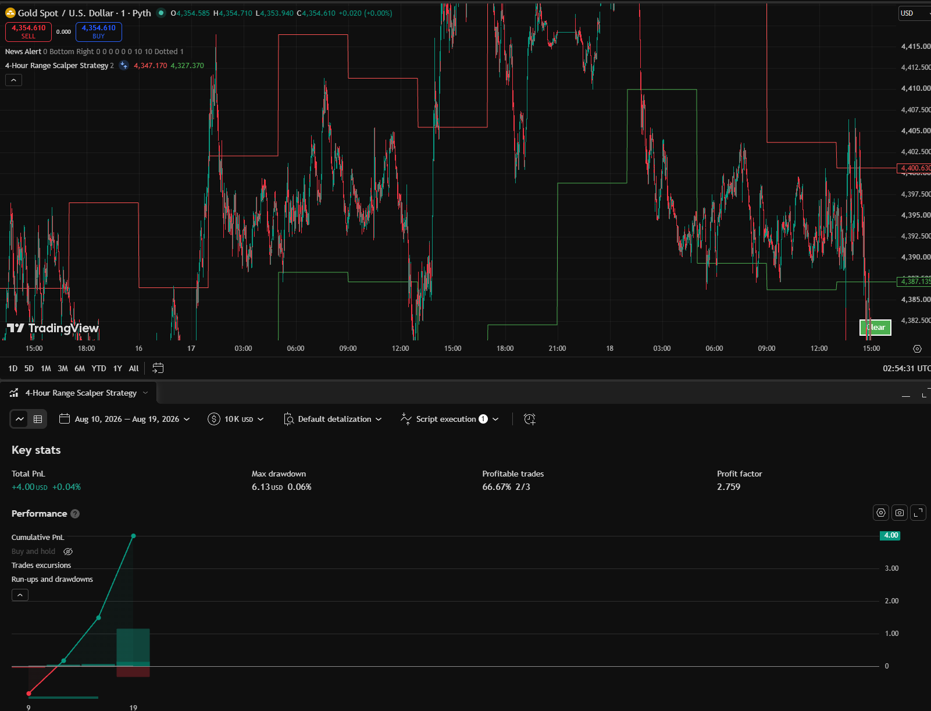Toggle Buy and hold visibility eye
This screenshot has width=931, height=711.
[x=68, y=552]
